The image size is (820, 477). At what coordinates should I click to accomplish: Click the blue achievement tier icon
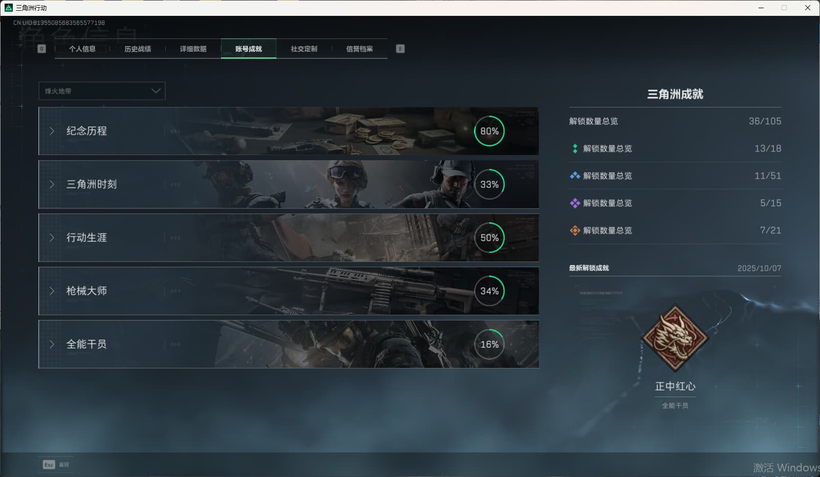[575, 176]
